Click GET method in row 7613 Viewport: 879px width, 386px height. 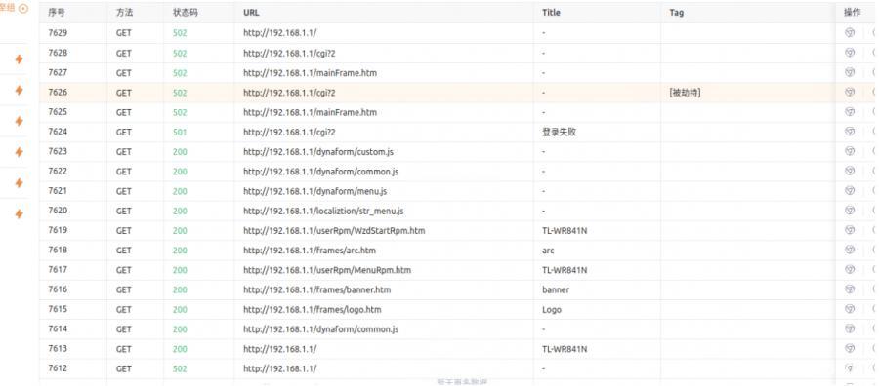tap(124, 349)
